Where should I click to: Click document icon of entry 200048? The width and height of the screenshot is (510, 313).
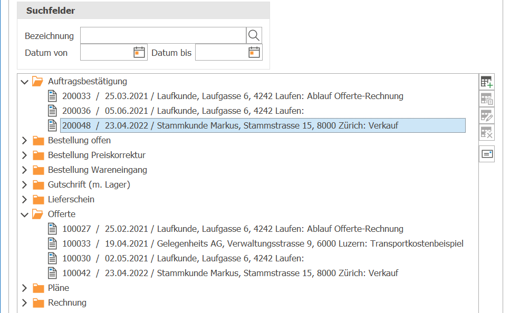point(52,125)
